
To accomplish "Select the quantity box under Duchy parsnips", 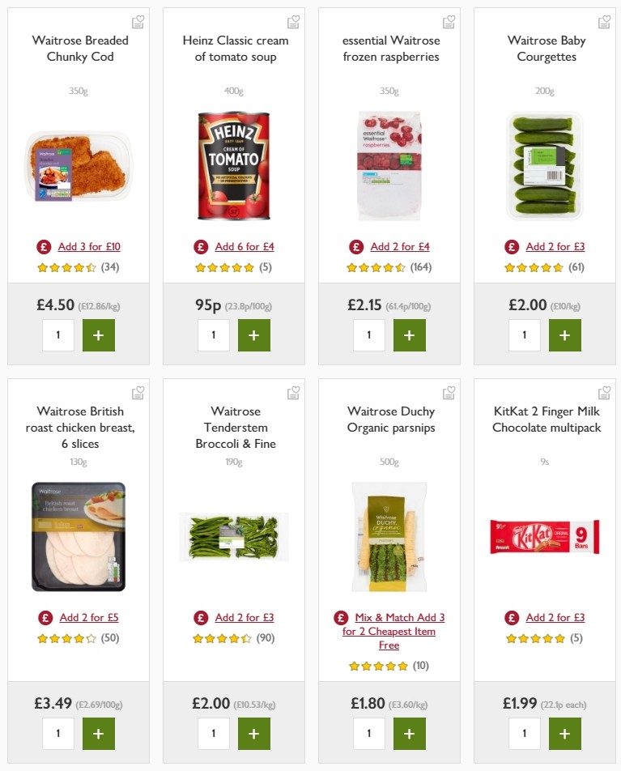I will point(369,733).
